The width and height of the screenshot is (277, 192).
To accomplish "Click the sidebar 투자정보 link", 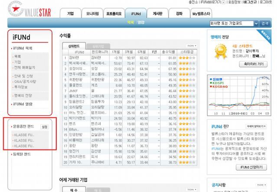I will (x=21, y=87).
